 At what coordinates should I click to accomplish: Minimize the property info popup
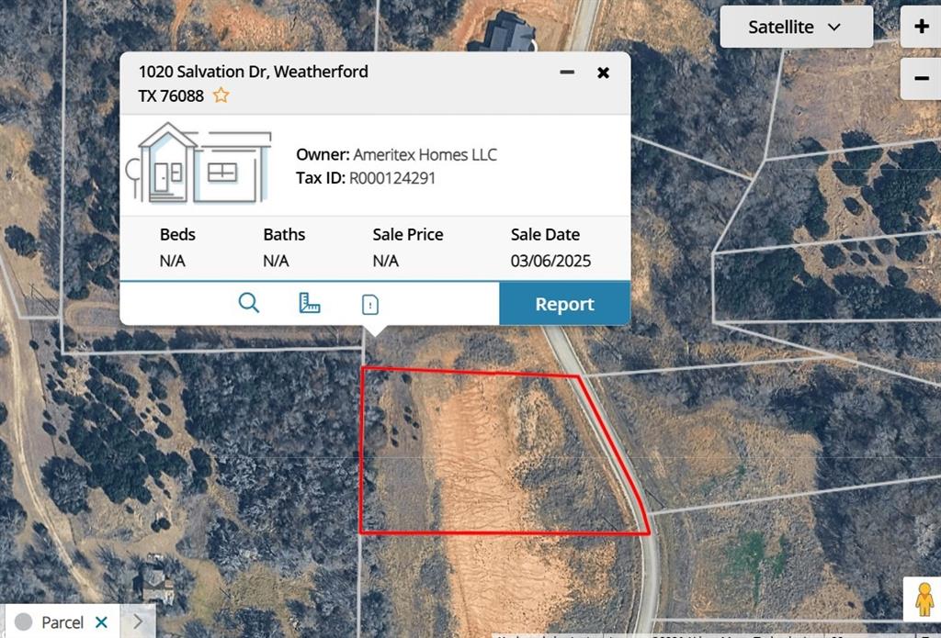(567, 72)
